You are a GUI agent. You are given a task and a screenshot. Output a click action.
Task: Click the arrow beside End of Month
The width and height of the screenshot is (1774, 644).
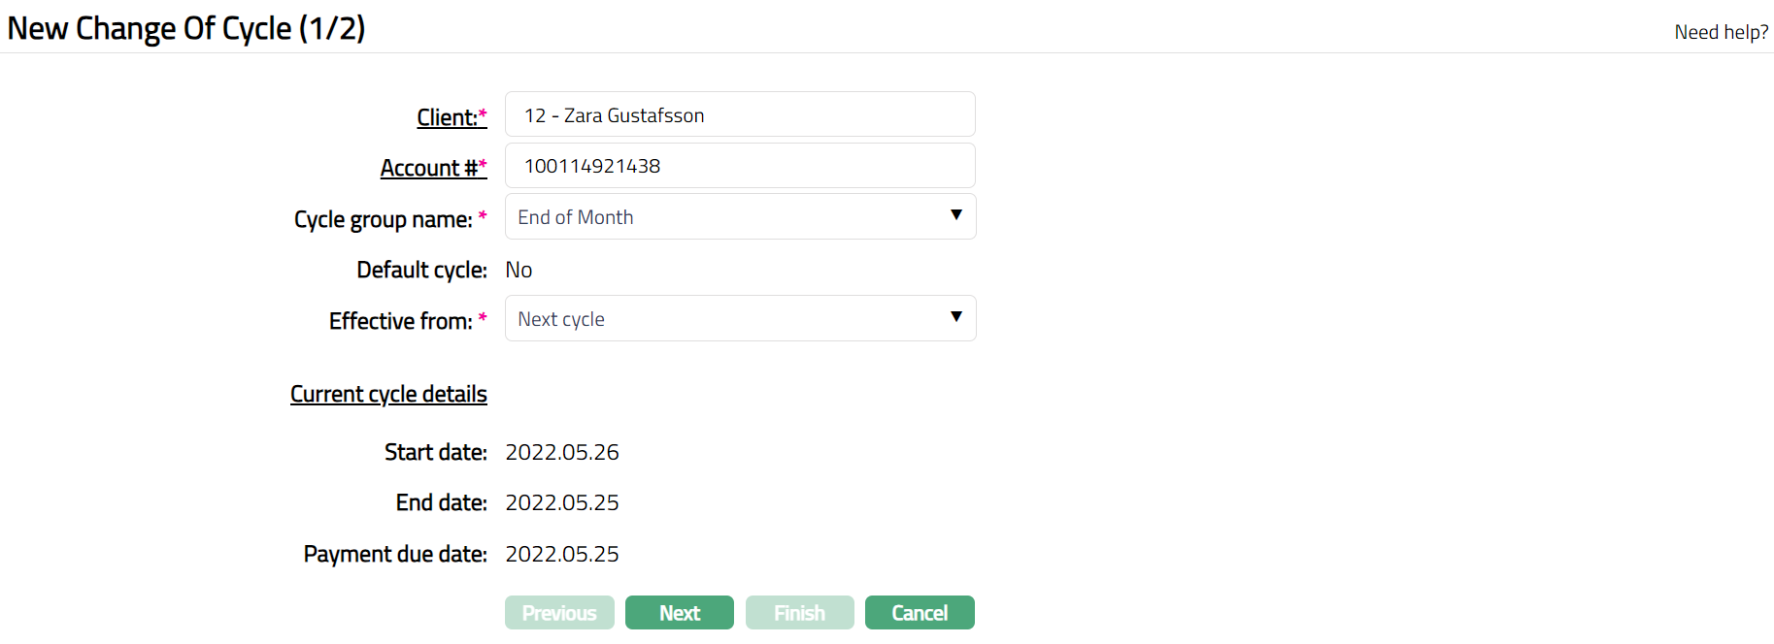(956, 215)
